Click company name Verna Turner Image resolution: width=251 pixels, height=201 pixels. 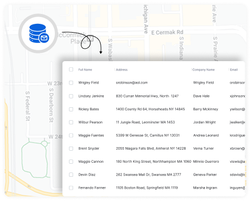pos(203,149)
